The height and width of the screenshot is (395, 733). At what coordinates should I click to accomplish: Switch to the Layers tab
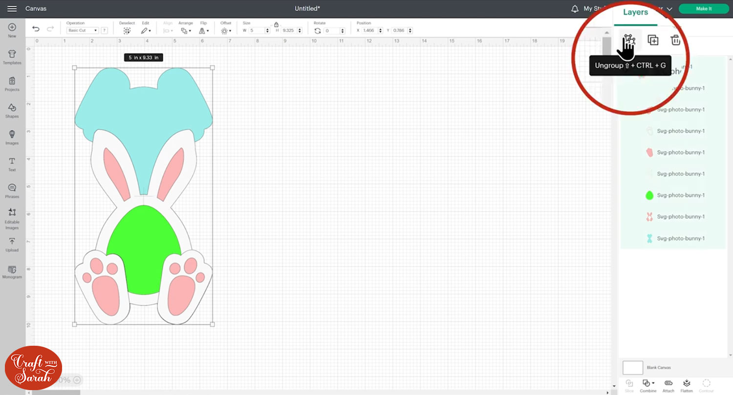click(x=635, y=12)
